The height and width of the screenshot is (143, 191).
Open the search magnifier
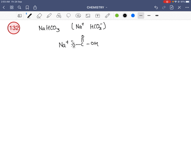pos(19,8)
